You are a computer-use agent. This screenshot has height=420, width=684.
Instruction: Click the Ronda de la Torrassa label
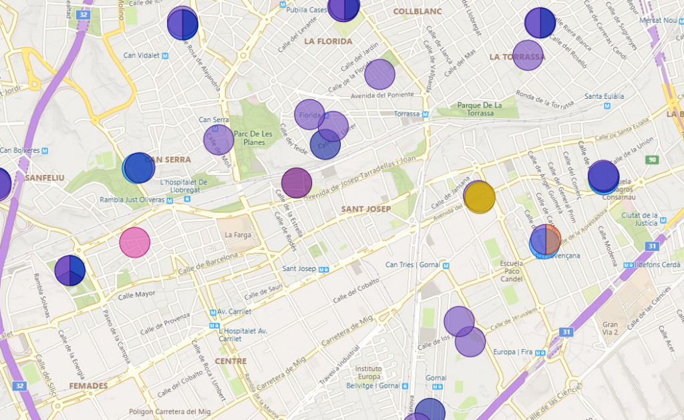point(545,100)
